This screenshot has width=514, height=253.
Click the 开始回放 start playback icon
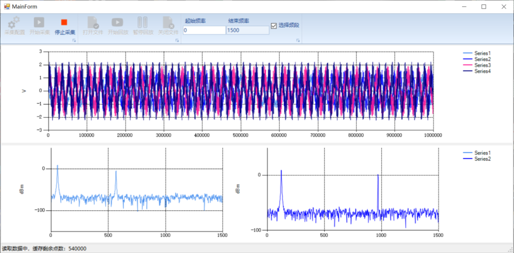click(x=118, y=22)
